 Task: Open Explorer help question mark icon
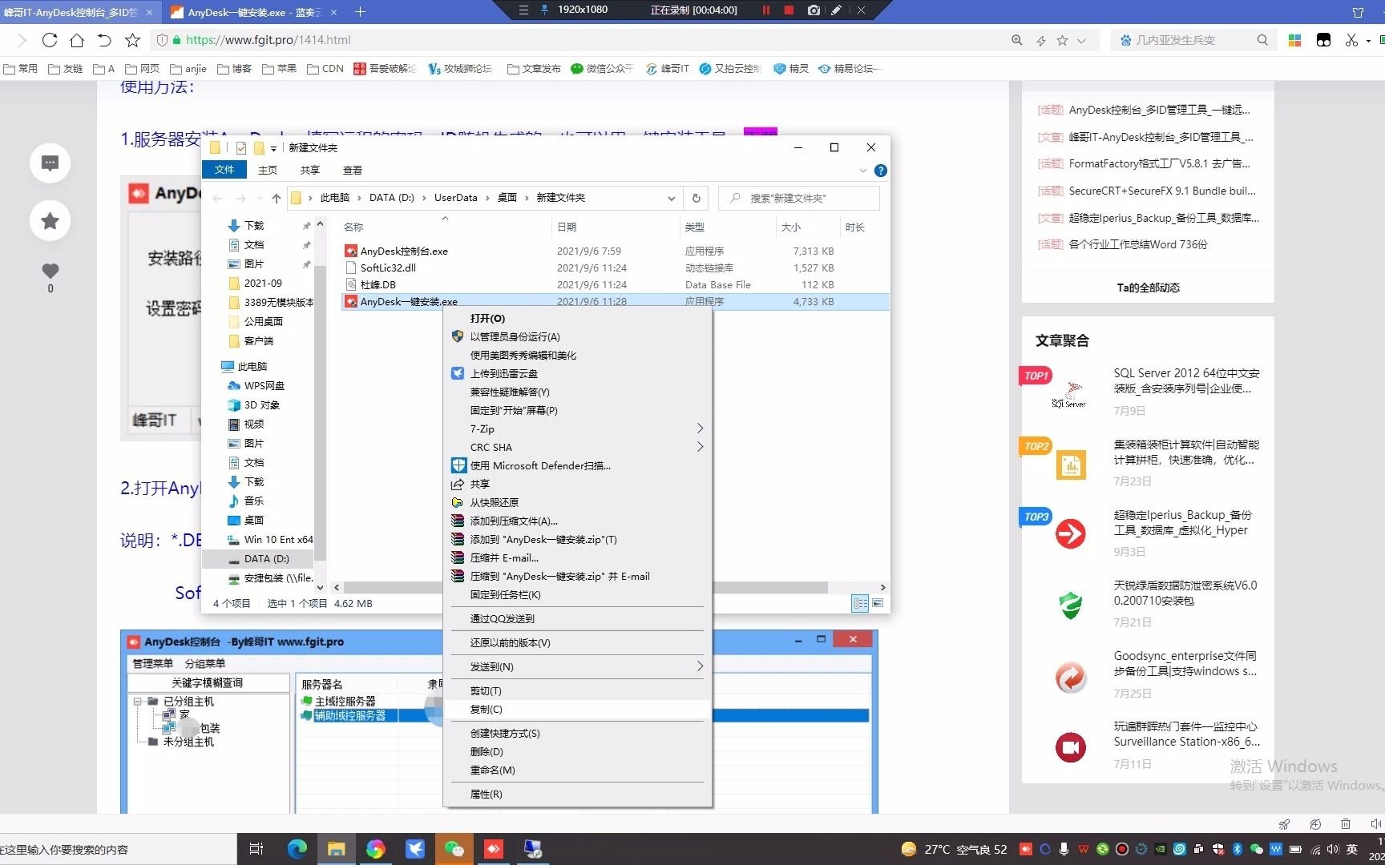880,171
